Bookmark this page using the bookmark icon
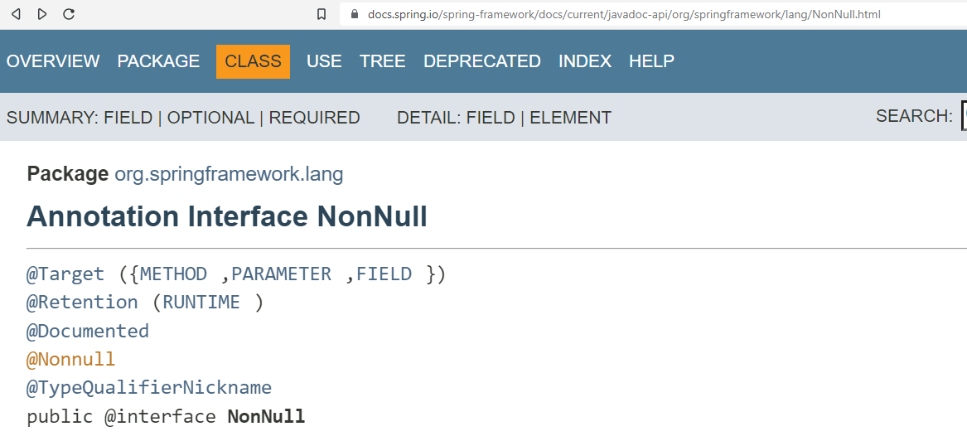This screenshot has width=967, height=441. click(322, 14)
